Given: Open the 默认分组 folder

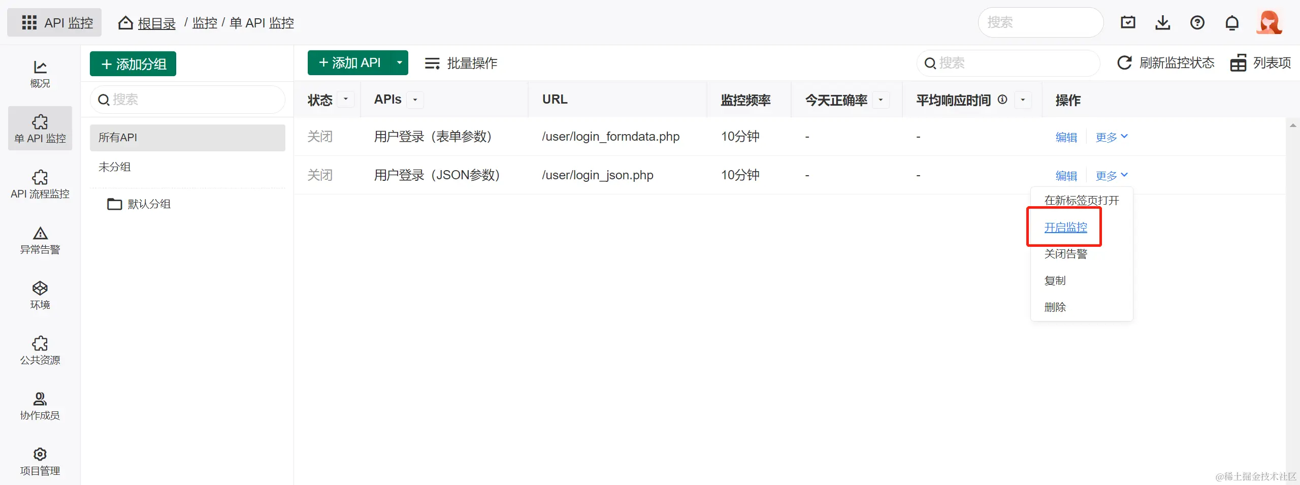Looking at the screenshot, I should (x=139, y=204).
